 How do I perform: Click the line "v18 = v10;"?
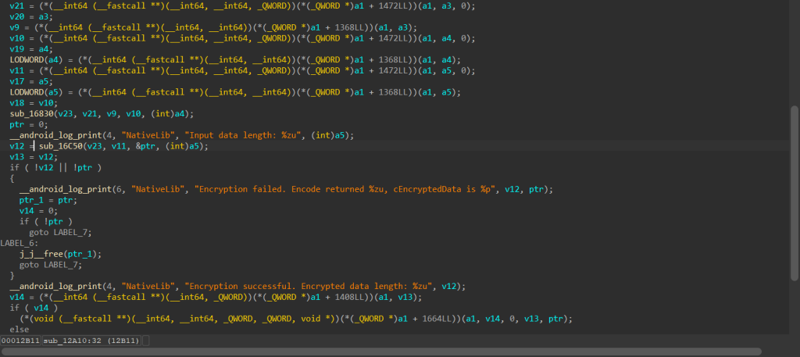pos(34,103)
